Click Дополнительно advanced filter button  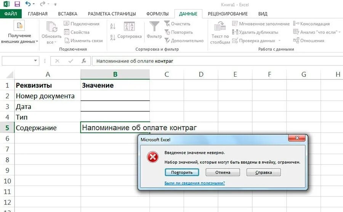[x=184, y=41]
